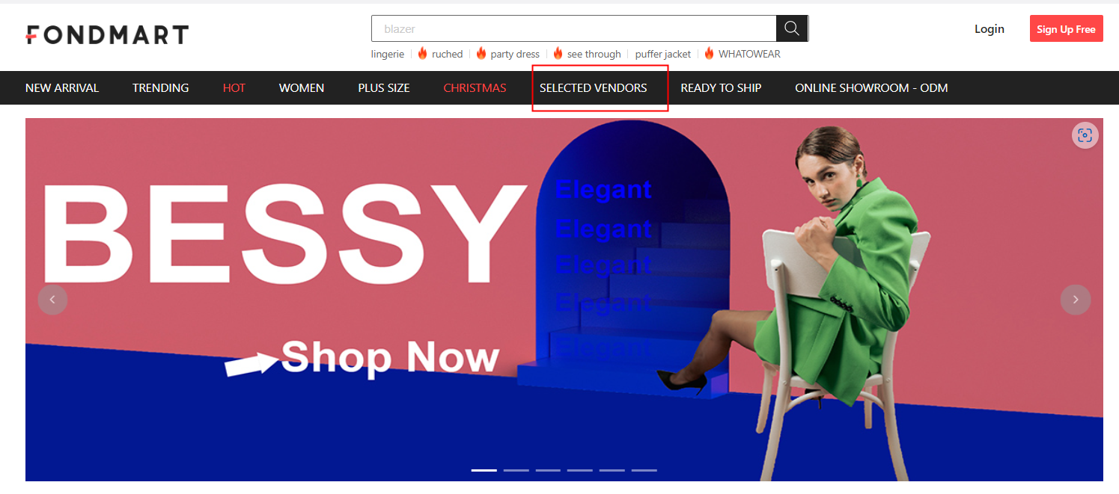The height and width of the screenshot is (494, 1119).
Task: Open the SELECTED VENDORS menu
Action: (594, 88)
